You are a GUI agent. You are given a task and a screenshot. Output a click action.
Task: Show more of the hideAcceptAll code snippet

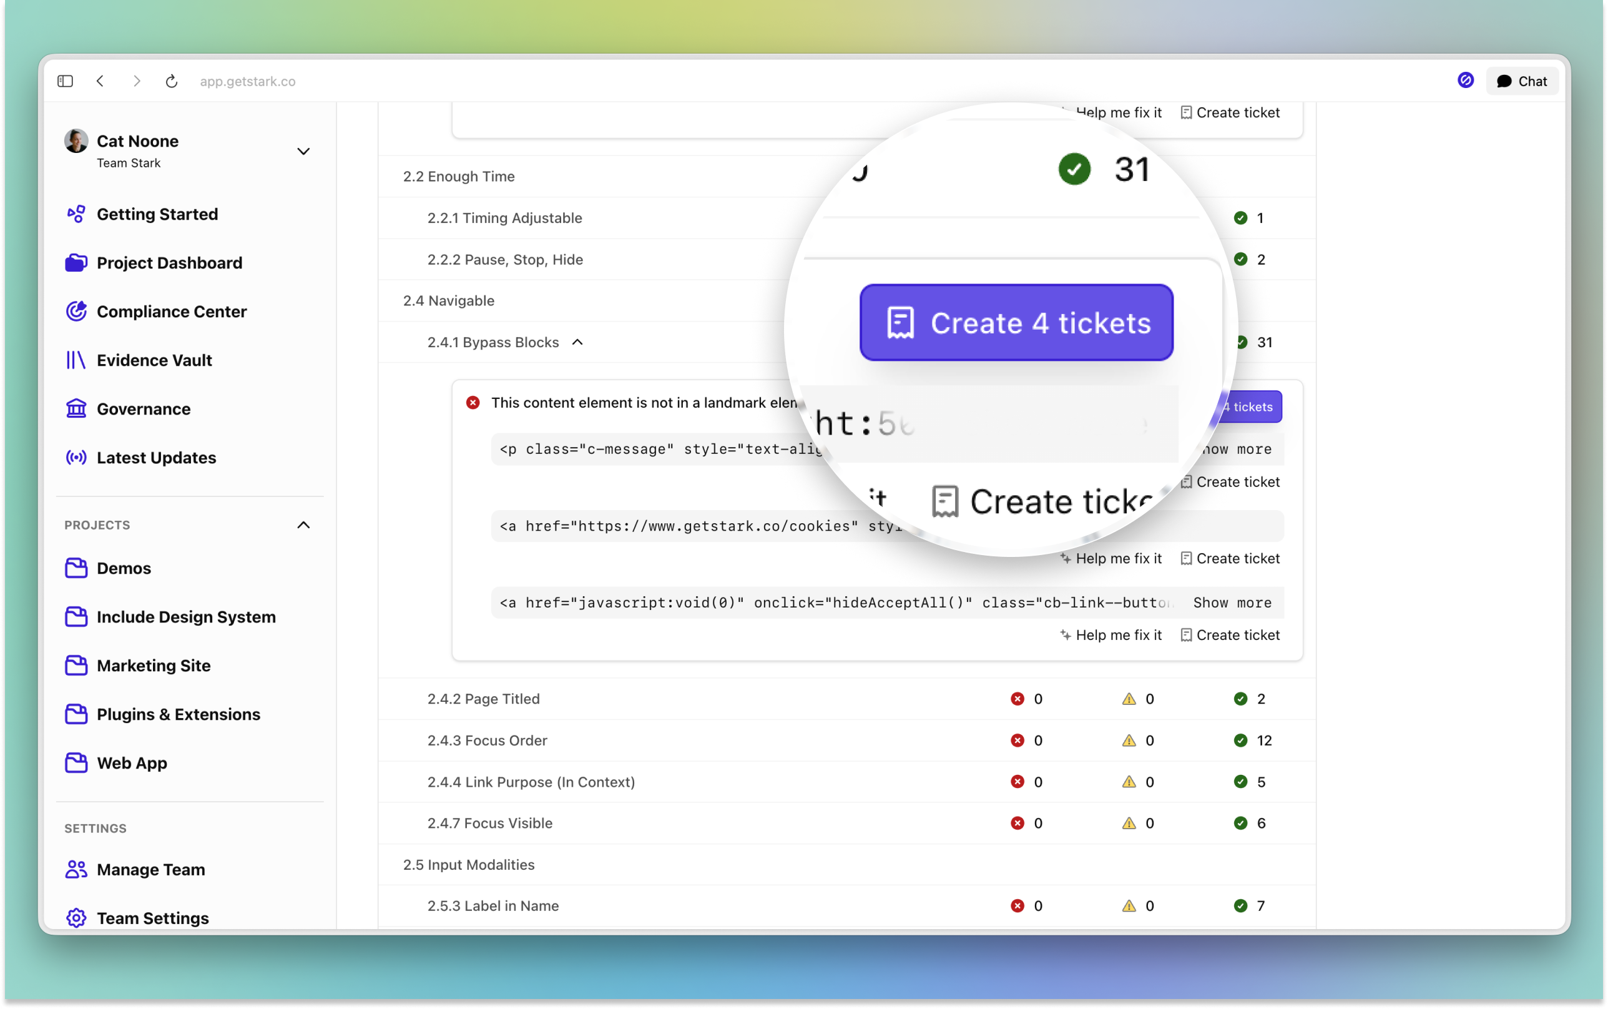(1232, 603)
